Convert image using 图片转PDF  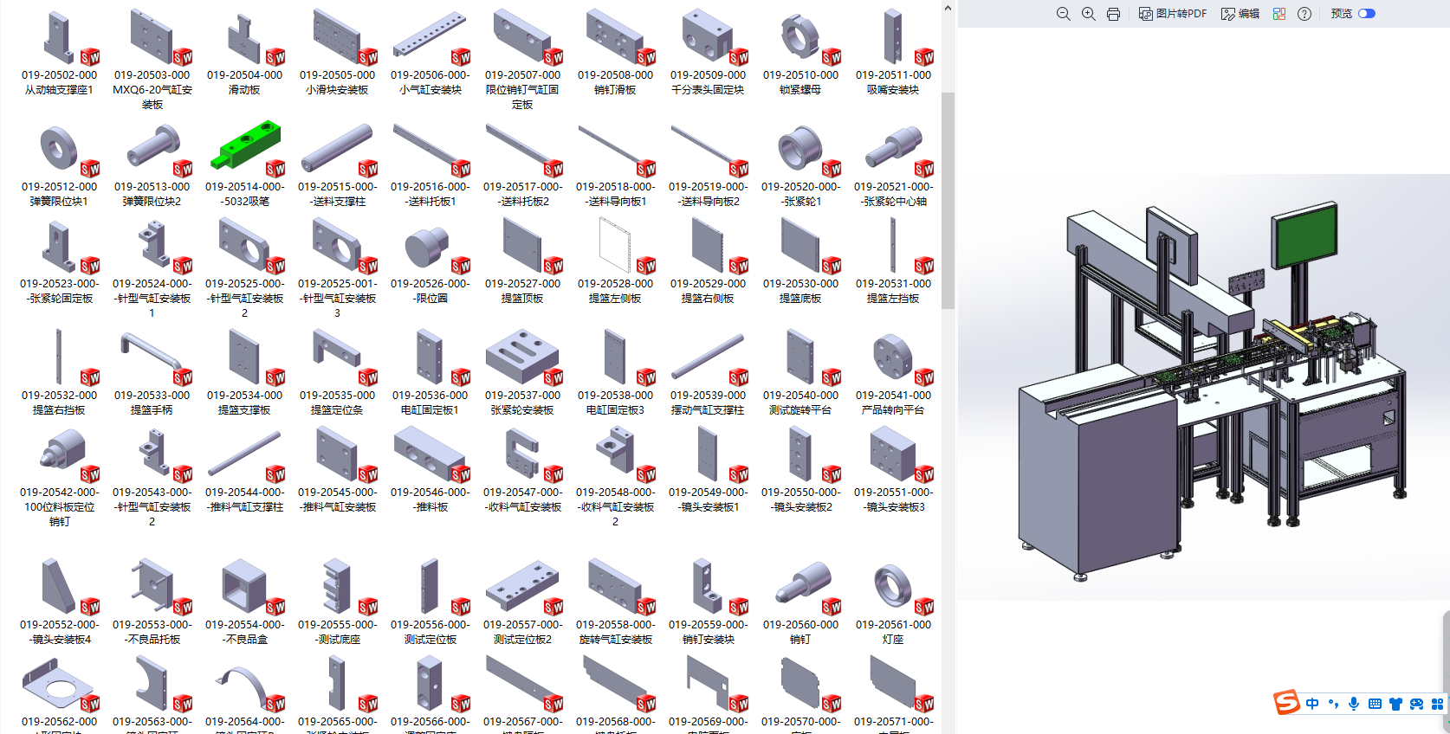click(x=1173, y=14)
